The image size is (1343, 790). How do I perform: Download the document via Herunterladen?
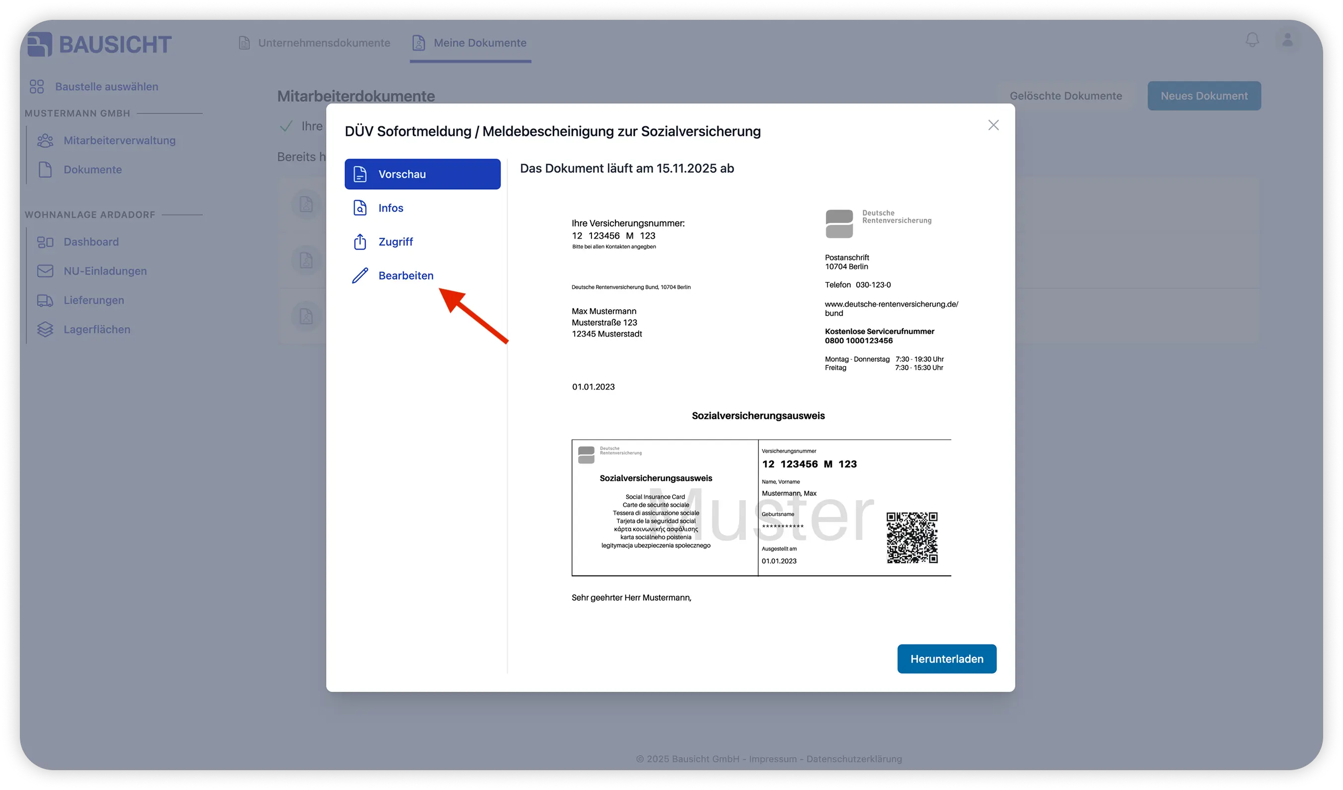coord(947,659)
